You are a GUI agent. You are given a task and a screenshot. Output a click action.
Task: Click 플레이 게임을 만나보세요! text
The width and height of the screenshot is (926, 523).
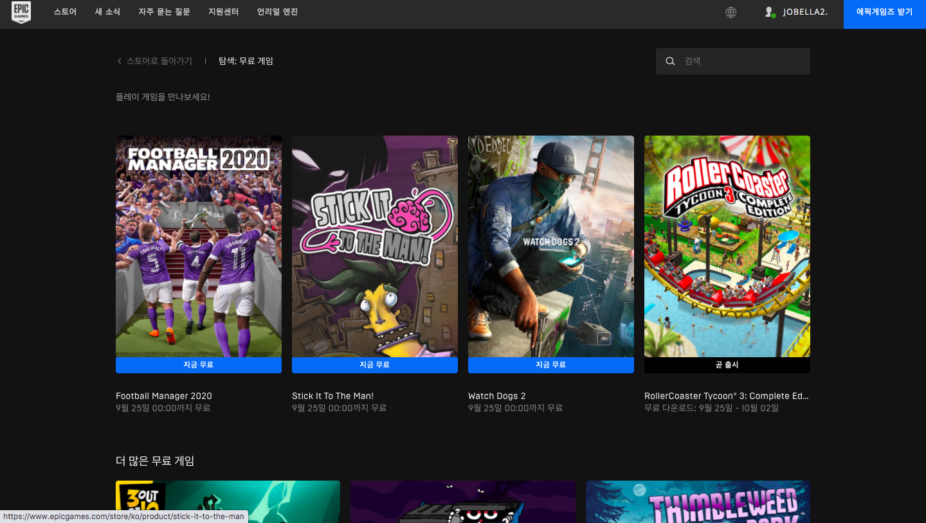[x=163, y=97]
